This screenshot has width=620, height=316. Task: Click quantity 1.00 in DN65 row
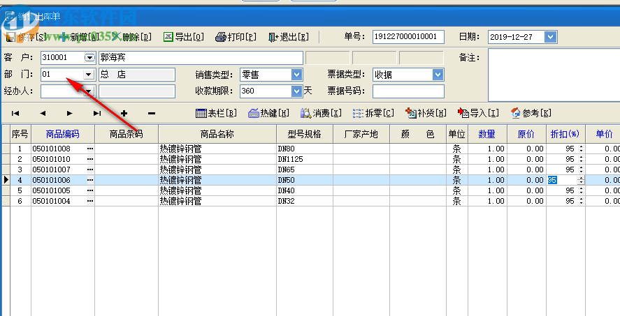click(487, 170)
